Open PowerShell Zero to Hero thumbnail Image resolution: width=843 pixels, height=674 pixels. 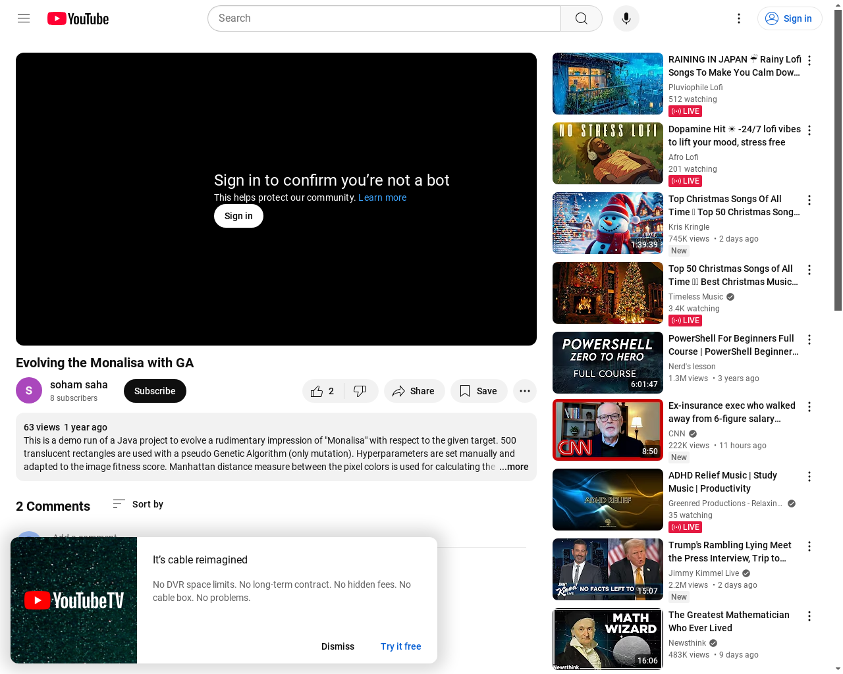608,363
